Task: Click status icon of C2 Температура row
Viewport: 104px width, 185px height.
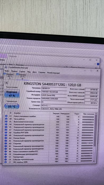Action: pos(6,157)
